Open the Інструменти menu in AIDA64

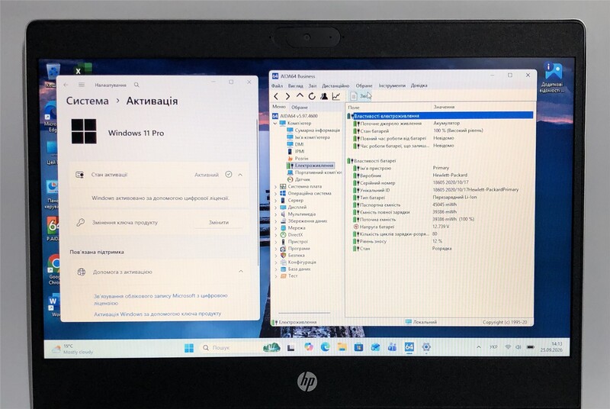392,85
